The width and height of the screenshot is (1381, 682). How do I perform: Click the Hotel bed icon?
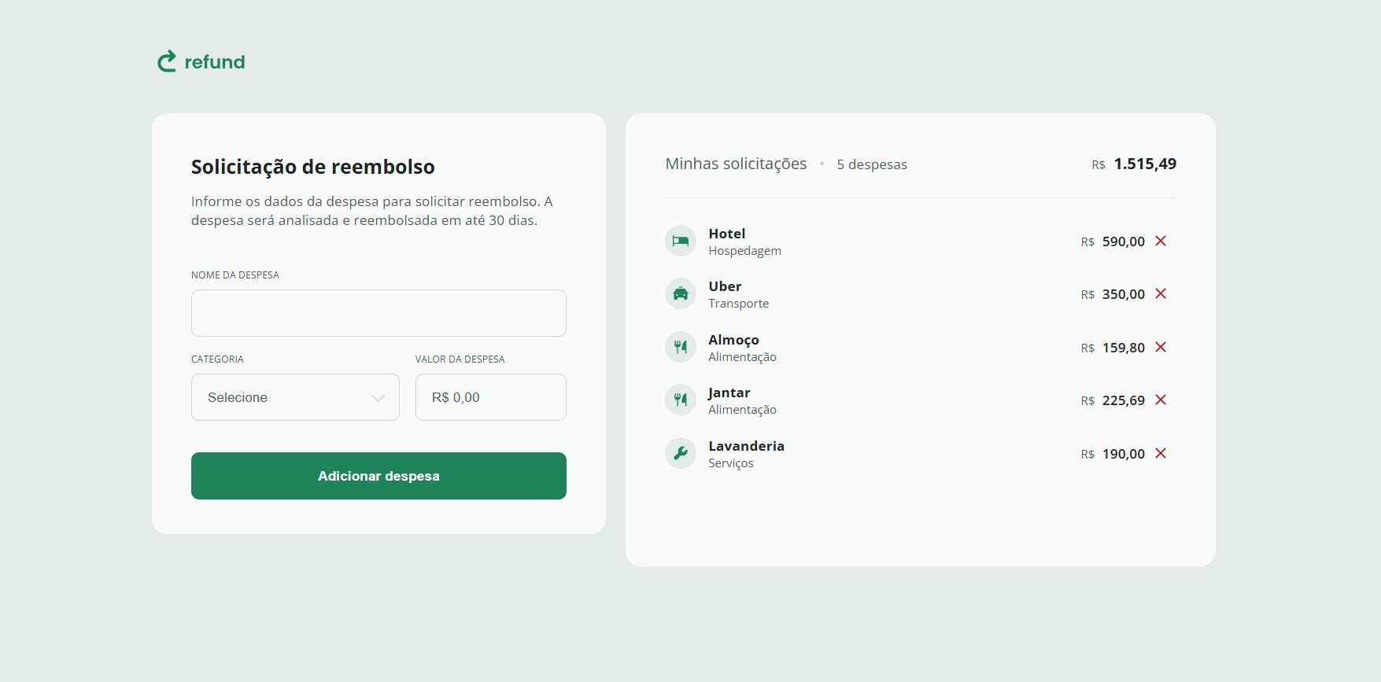click(681, 241)
